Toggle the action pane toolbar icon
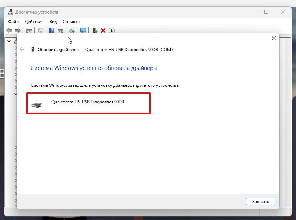The image size is (296, 220). (60, 31)
